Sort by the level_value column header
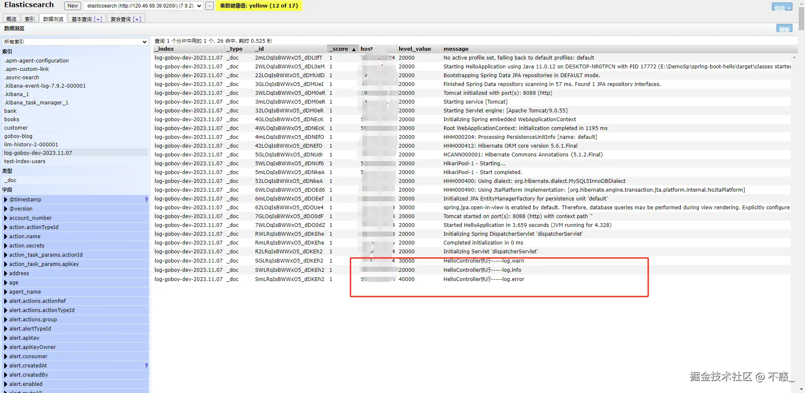The height and width of the screenshot is (393, 805). coord(419,49)
